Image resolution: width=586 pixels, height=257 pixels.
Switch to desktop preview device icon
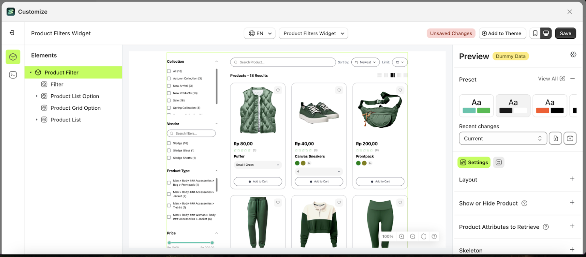546,33
